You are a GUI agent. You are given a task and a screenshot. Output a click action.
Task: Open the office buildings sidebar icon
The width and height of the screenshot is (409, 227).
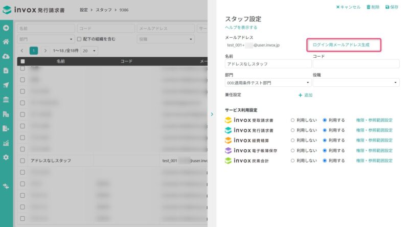point(6,114)
